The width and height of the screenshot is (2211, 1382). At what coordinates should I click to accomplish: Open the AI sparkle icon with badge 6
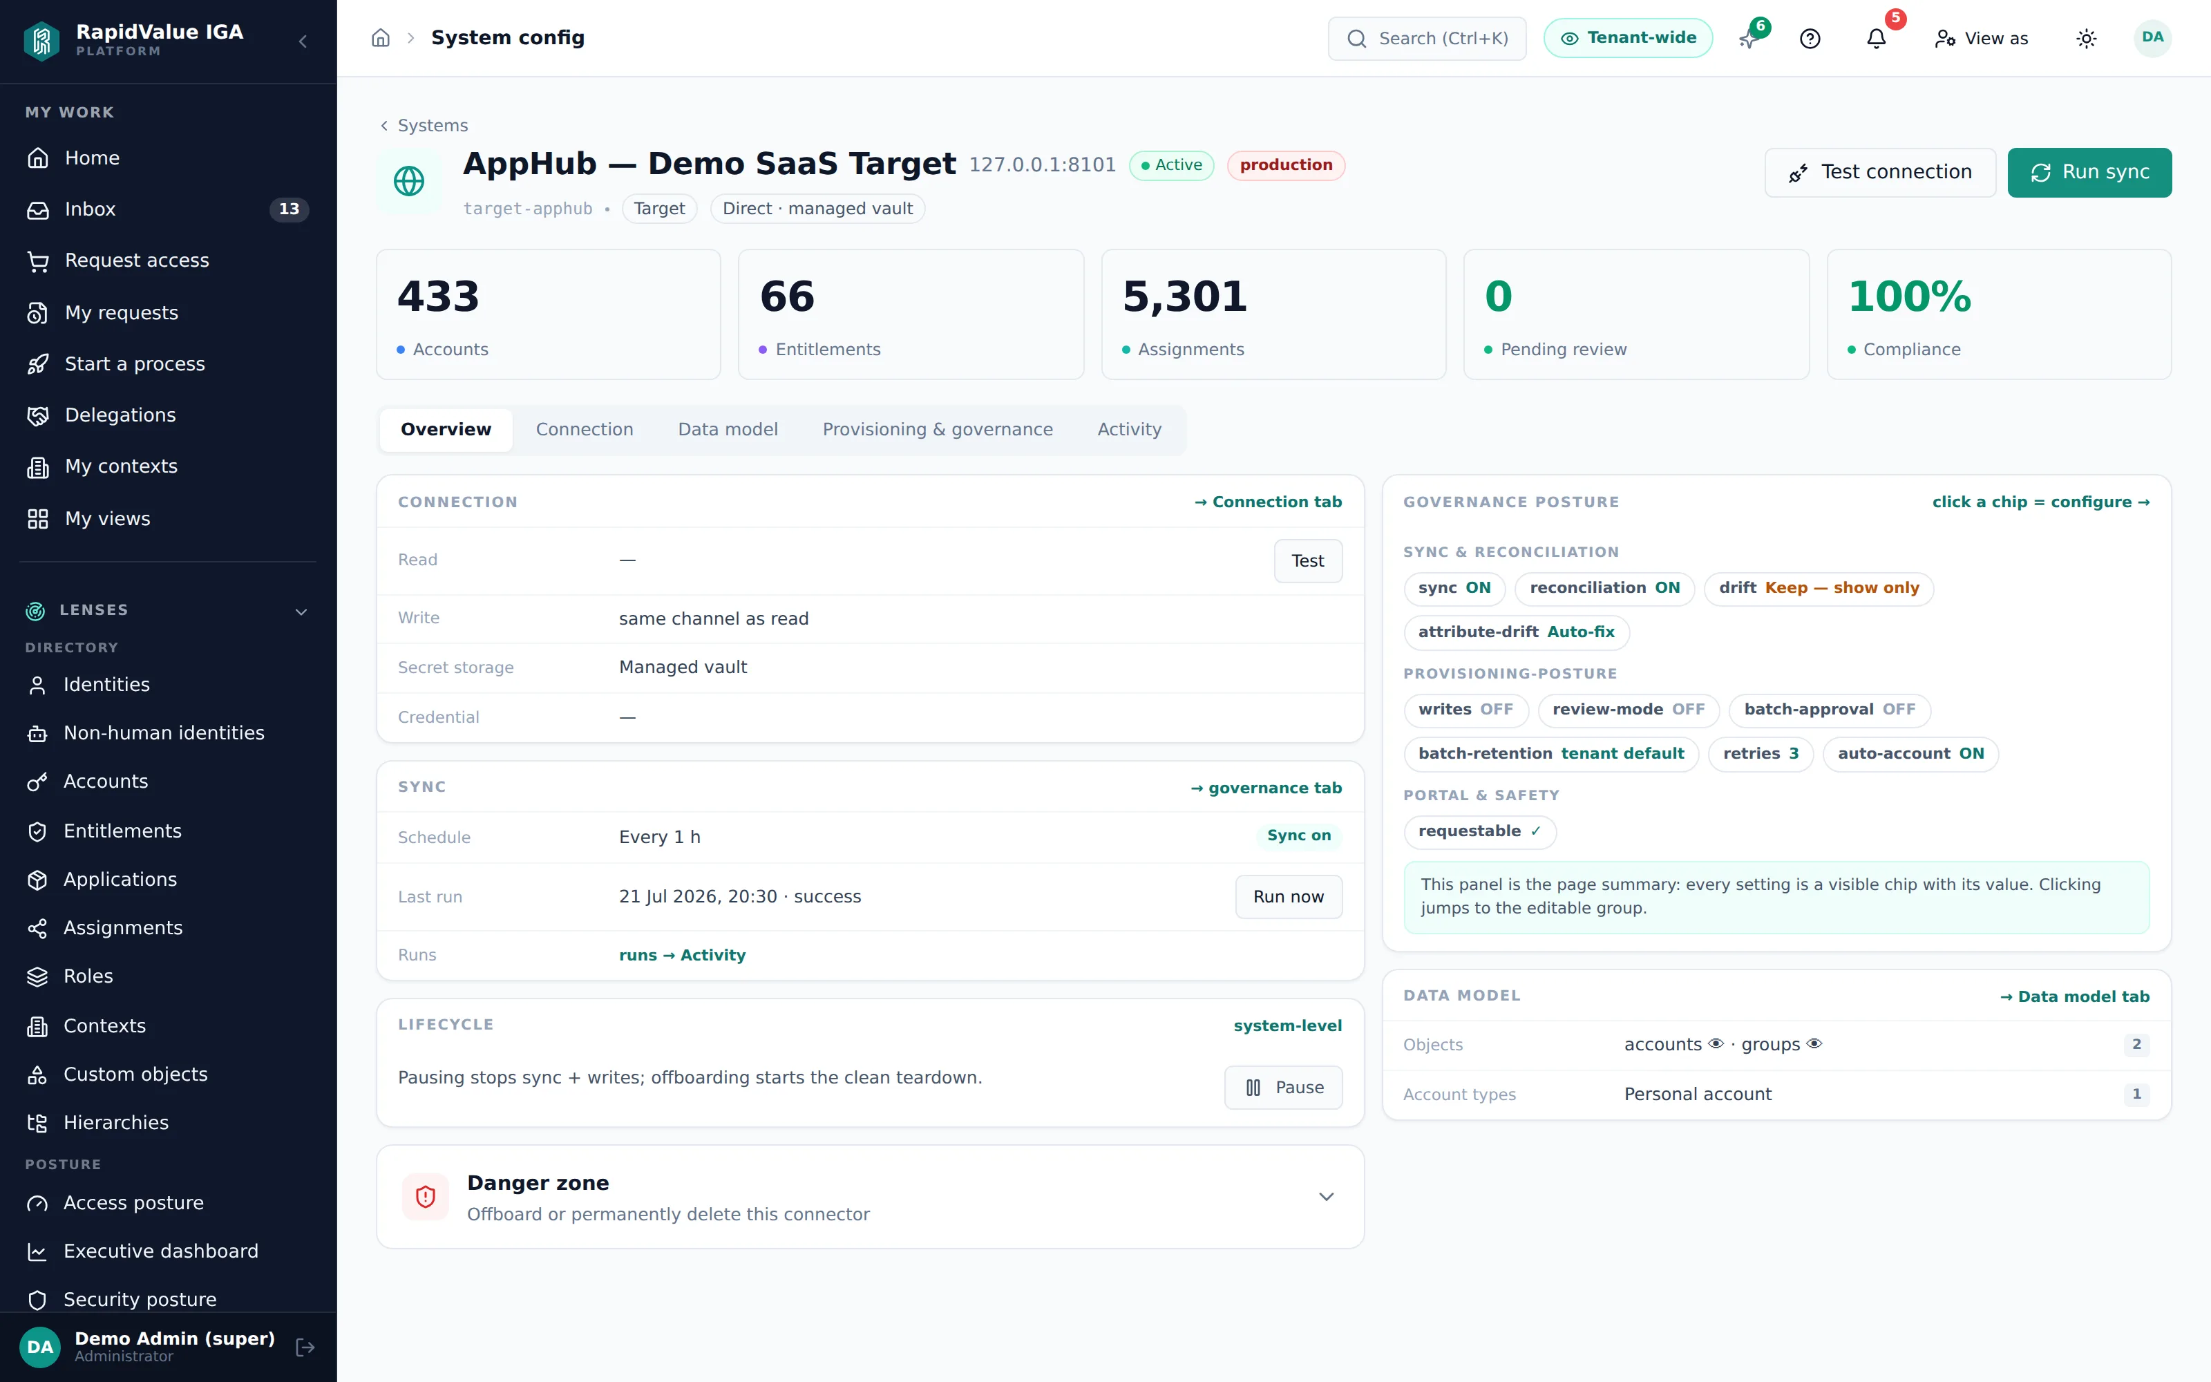(x=1749, y=39)
